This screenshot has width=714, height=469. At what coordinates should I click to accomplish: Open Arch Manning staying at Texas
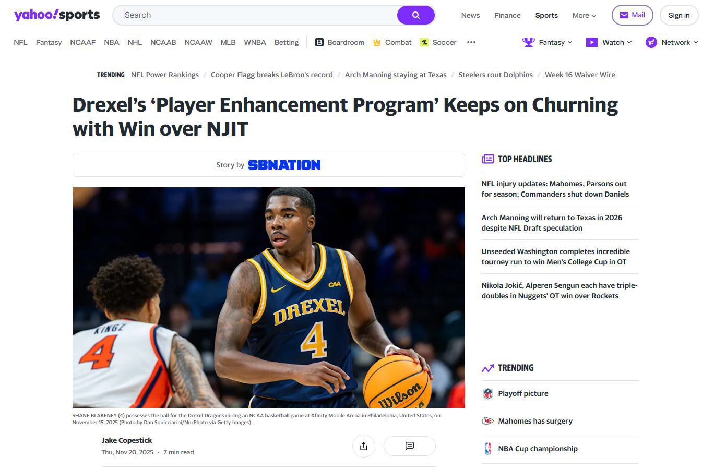tap(396, 75)
